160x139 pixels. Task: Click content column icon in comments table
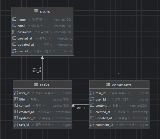tap(92, 105)
